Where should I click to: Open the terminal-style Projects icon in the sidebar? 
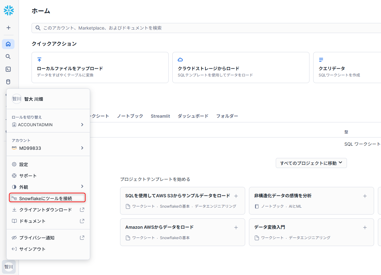point(8,69)
